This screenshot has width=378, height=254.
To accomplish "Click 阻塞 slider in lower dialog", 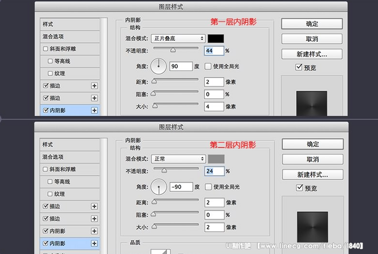I will (175, 213).
